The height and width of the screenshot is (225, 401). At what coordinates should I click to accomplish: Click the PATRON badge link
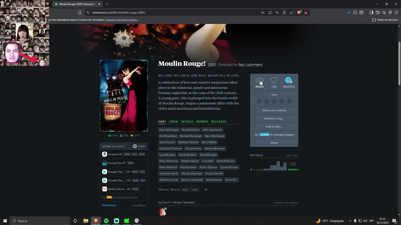pos(264,135)
